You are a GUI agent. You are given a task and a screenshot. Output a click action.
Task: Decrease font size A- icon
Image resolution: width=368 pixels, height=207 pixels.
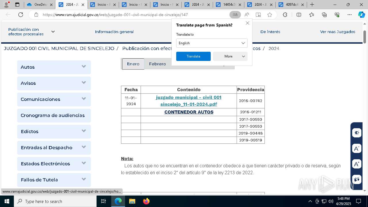(357, 149)
